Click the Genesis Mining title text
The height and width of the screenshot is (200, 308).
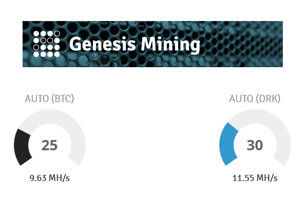(134, 44)
